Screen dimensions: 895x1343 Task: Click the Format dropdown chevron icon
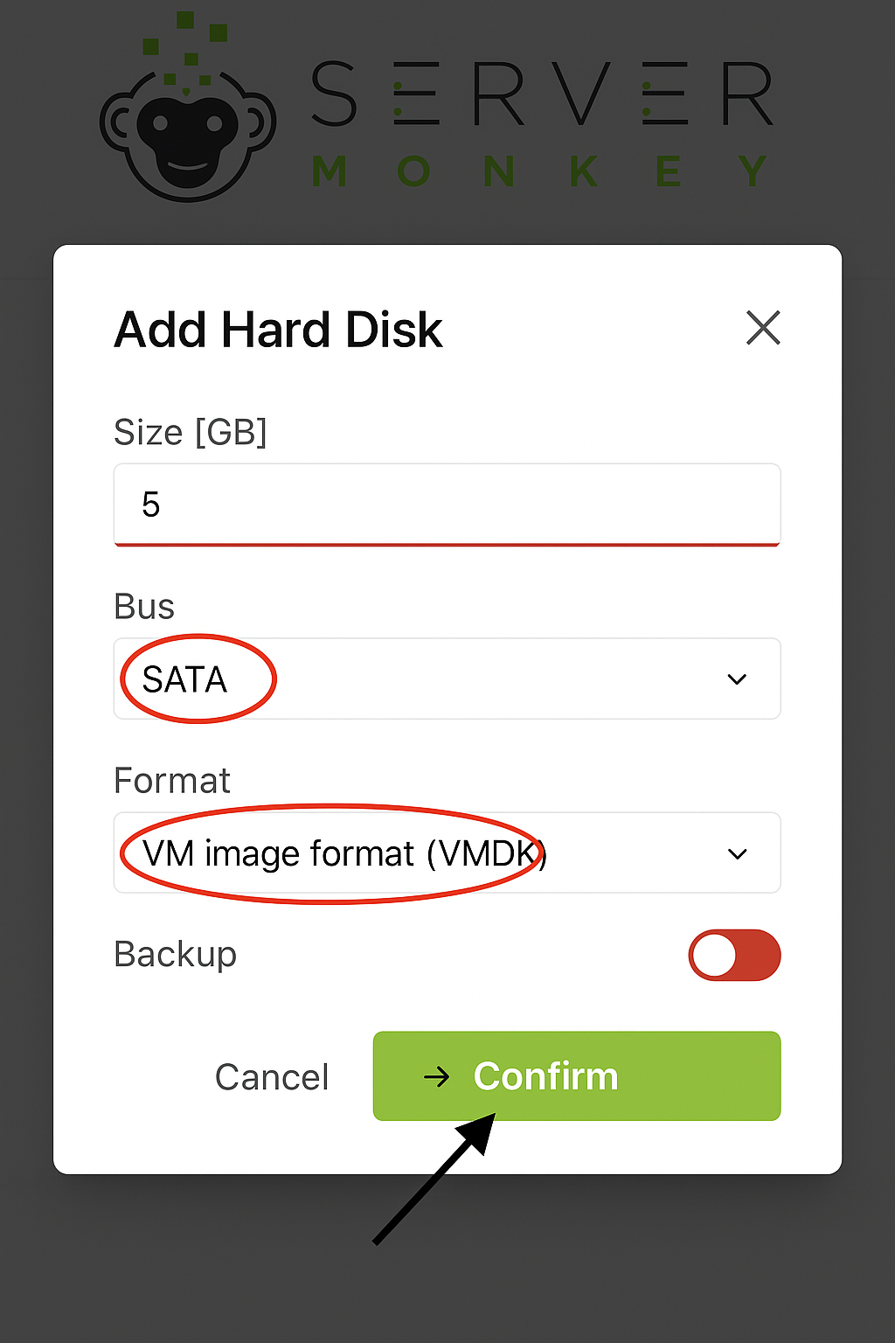[x=738, y=853]
